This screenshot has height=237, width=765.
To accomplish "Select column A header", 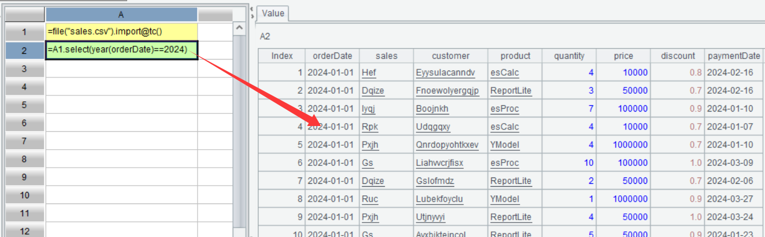I will click(x=121, y=14).
